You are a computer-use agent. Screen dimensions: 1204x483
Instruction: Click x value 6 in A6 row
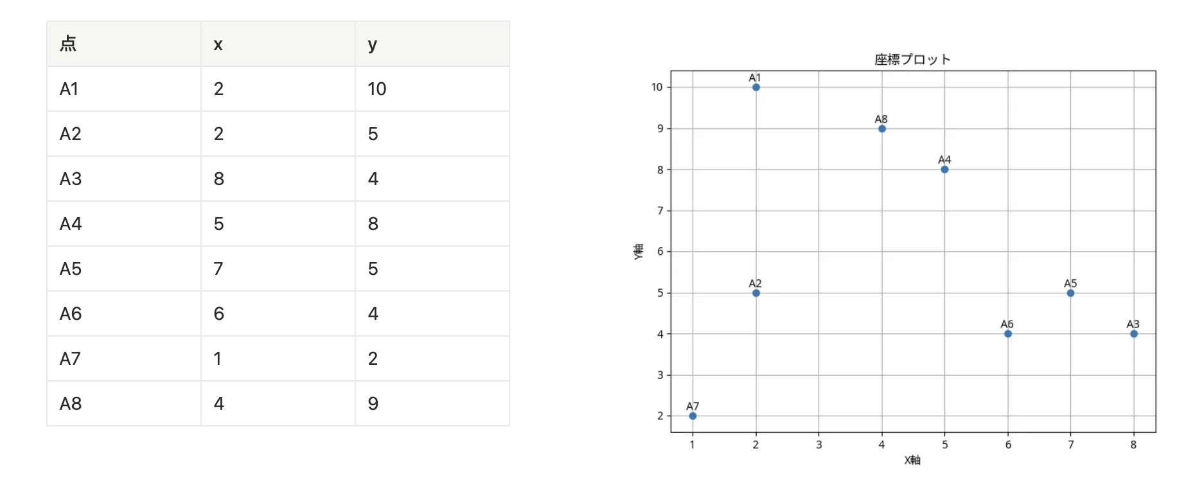tap(219, 314)
